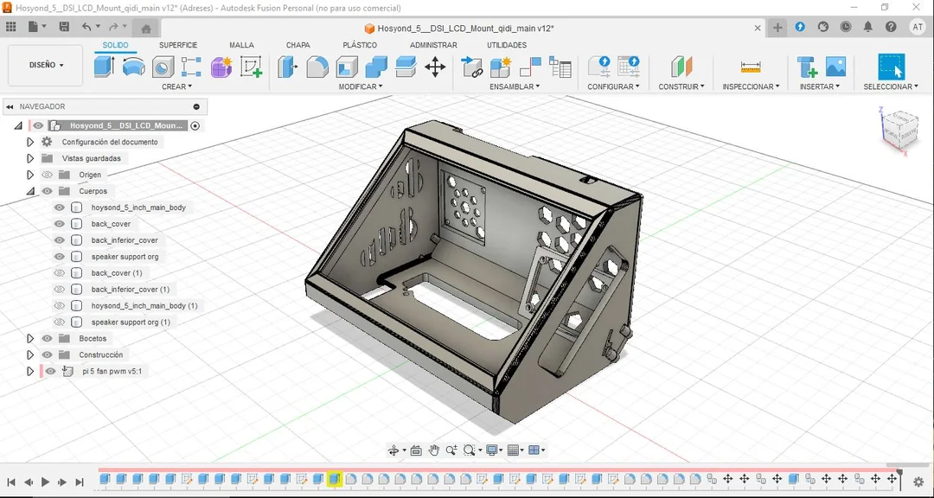Hide the hoysond_5_inch_main_body body
Viewport: 934px width, 498px height.
coord(60,207)
